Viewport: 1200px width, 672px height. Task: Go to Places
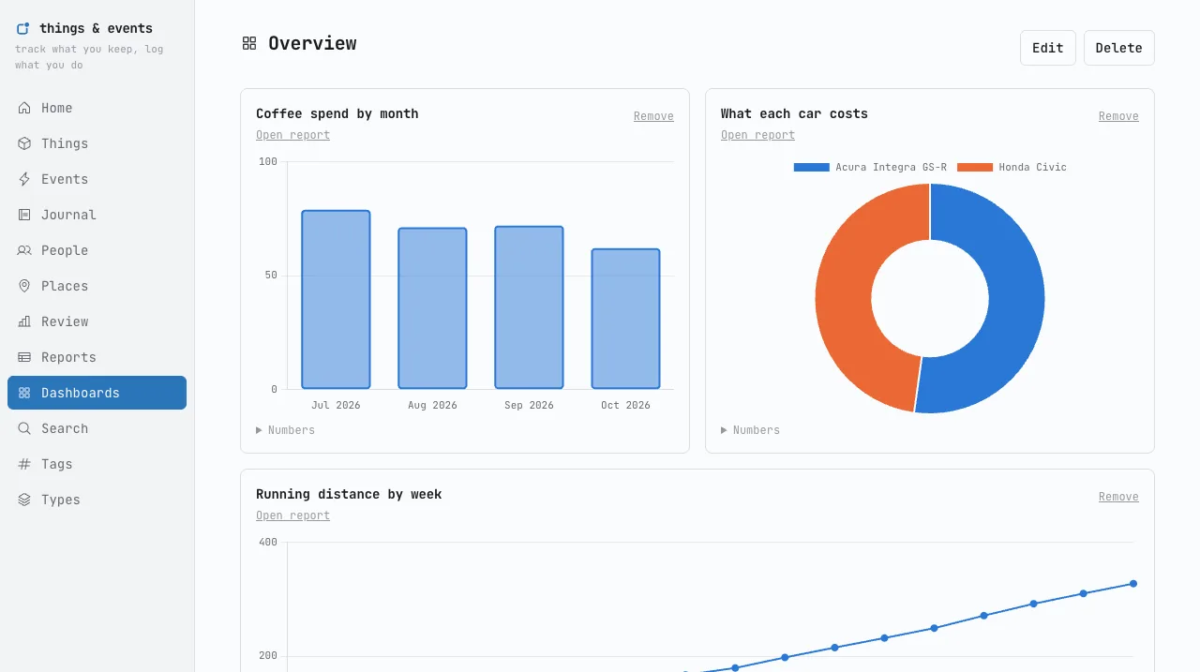point(97,286)
